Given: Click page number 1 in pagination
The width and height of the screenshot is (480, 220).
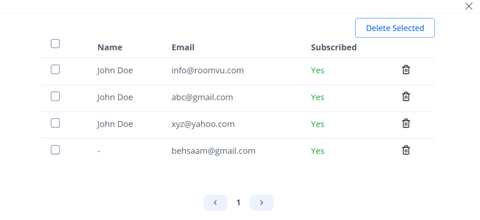Looking at the screenshot, I should [x=238, y=203].
